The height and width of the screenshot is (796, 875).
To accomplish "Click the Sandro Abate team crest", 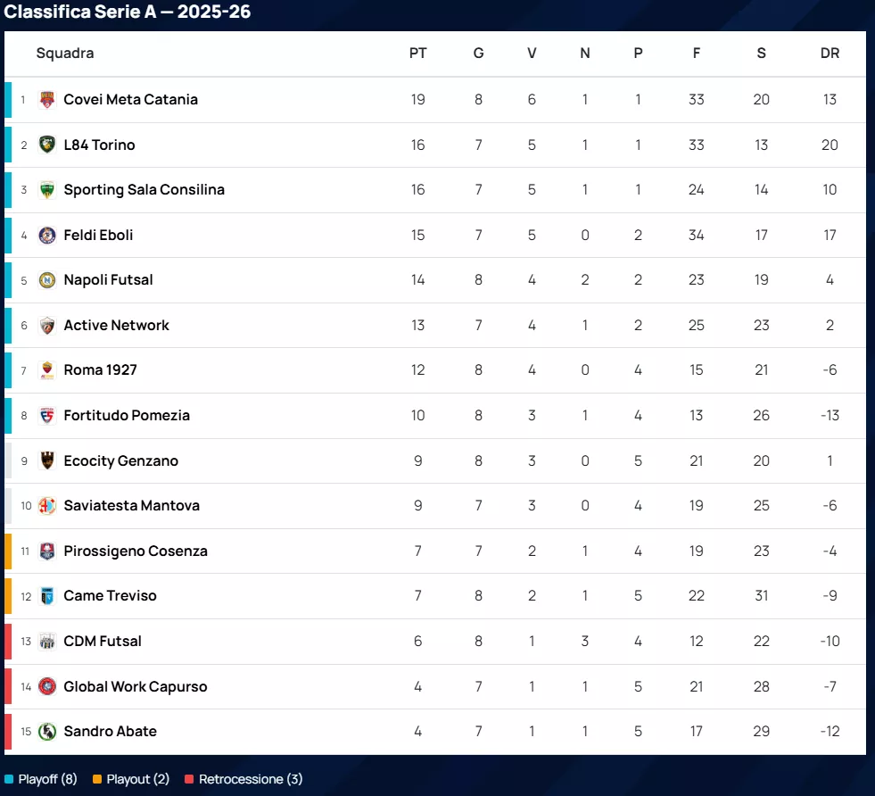I will (x=47, y=732).
